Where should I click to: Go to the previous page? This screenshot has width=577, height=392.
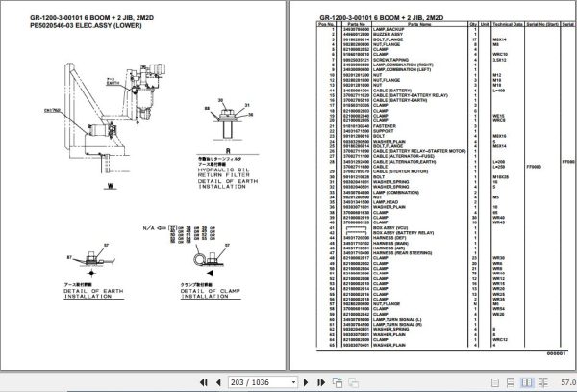tap(218, 382)
